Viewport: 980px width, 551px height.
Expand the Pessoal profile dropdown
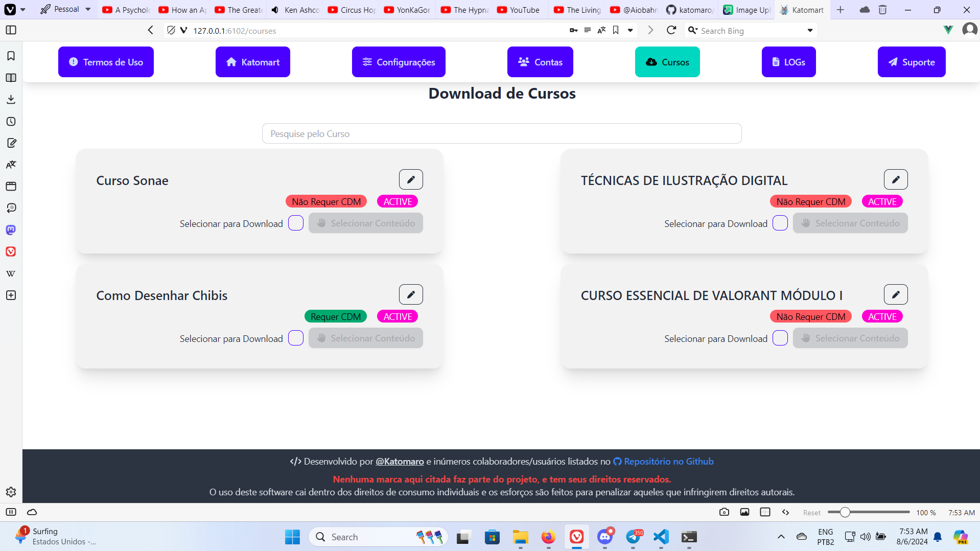87,9
